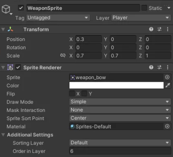This screenshot has width=173, height=157.
Task: Click the Mask Interaction label
Action: point(26,110)
